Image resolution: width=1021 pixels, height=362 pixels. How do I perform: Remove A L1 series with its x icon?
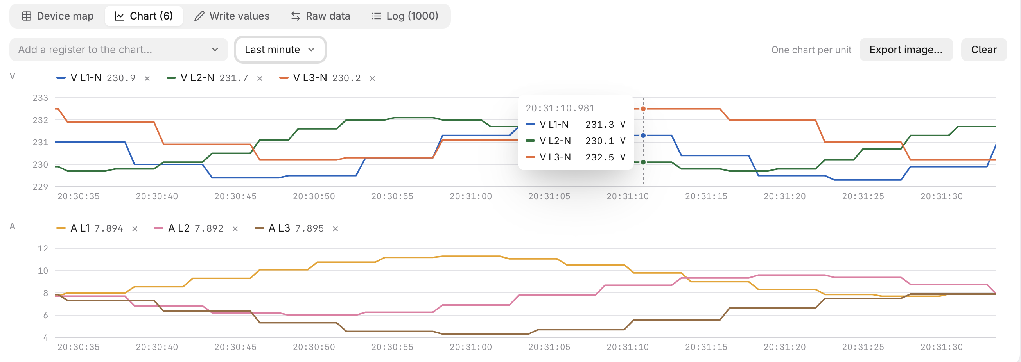pyautogui.click(x=135, y=229)
